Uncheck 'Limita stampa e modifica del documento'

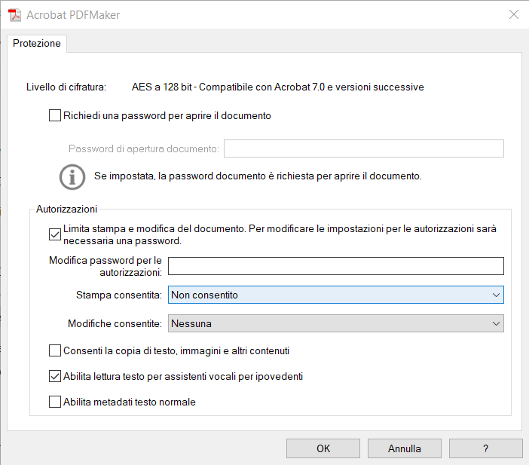[55, 234]
